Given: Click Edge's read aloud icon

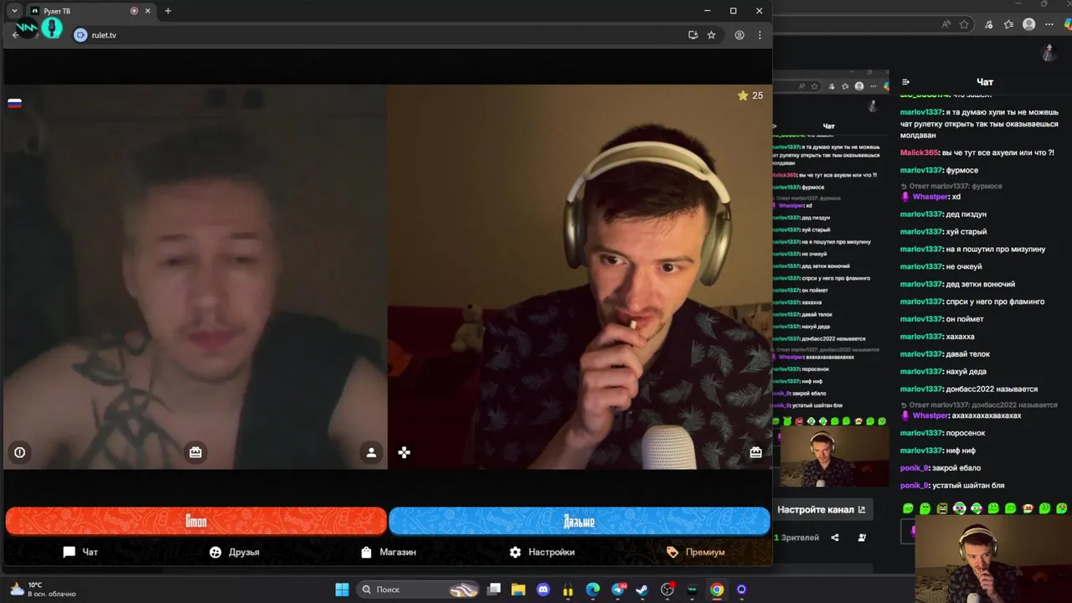Looking at the screenshot, I should click(946, 24).
